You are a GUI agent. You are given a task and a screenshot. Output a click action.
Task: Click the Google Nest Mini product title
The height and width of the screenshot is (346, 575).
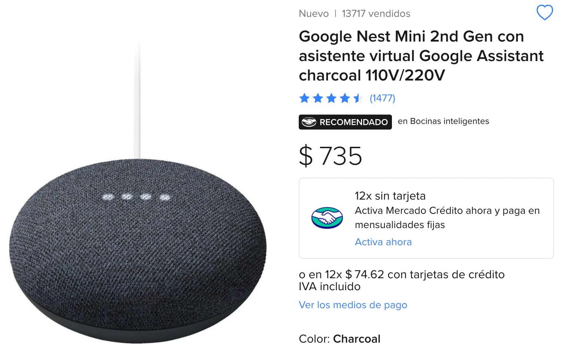(421, 56)
